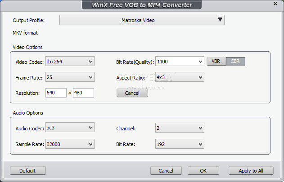284x182 pixels.
Task: Click the Video Options section label
Action: click(x=28, y=47)
